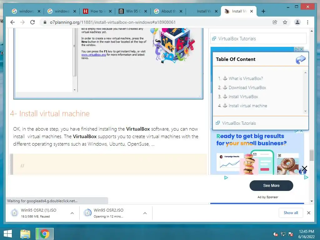Click the anchor icon beside 'What is VirtualBox?'
320x240 pixels.
225,78
